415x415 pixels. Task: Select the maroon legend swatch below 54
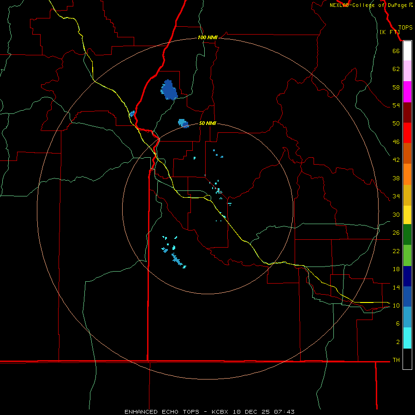[x=407, y=113]
